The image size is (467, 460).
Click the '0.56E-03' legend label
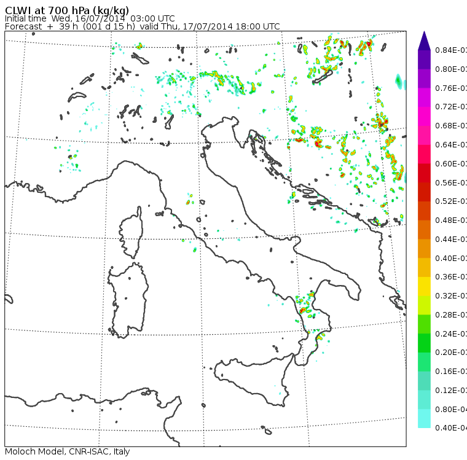click(451, 182)
